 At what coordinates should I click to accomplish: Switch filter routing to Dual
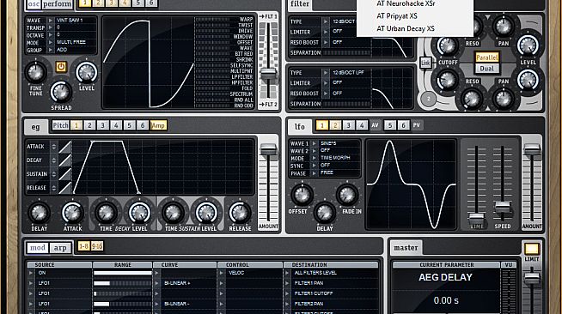click(486, 69)
